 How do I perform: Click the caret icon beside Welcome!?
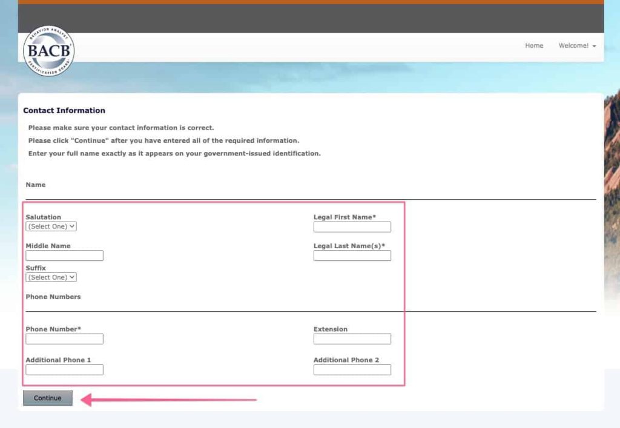pos(593,45)
